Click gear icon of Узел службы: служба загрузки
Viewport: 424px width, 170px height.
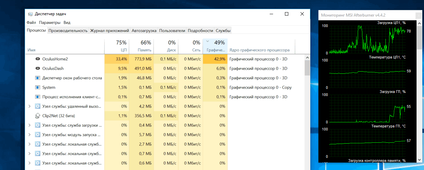pos(38,125)
